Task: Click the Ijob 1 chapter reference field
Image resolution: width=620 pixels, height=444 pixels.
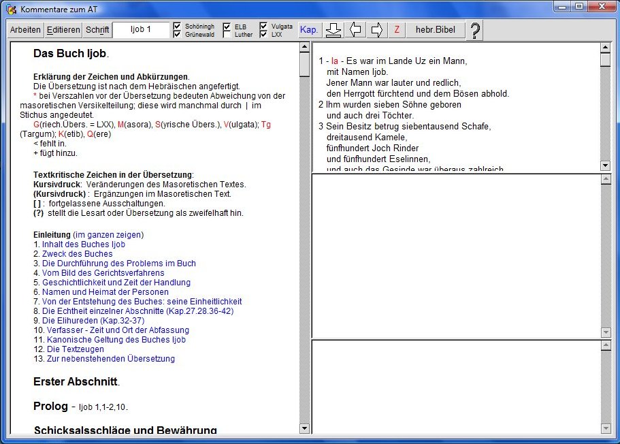Action: click(141, 30)
